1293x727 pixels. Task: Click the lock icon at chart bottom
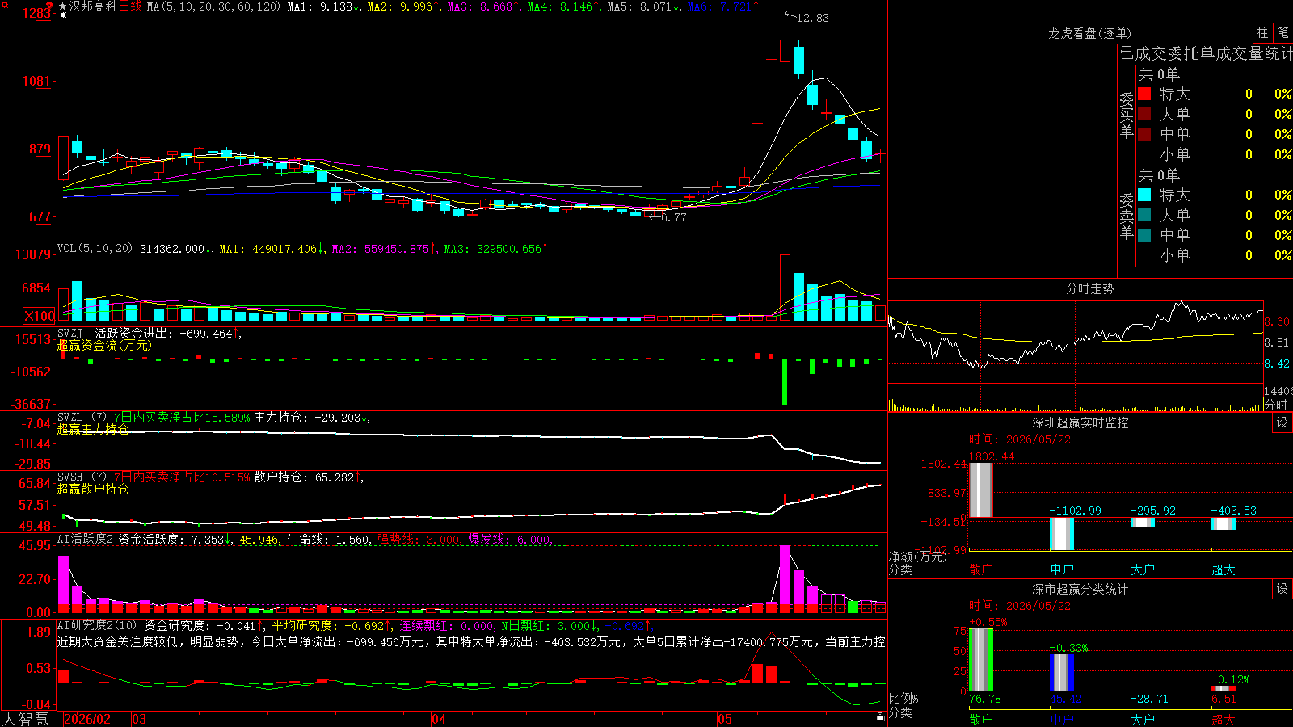(x=880, y=717)
